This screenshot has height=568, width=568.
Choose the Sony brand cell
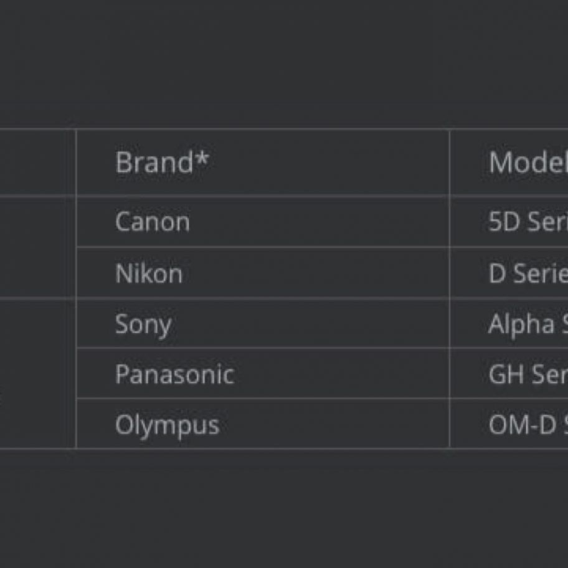(x=143, y=324)
